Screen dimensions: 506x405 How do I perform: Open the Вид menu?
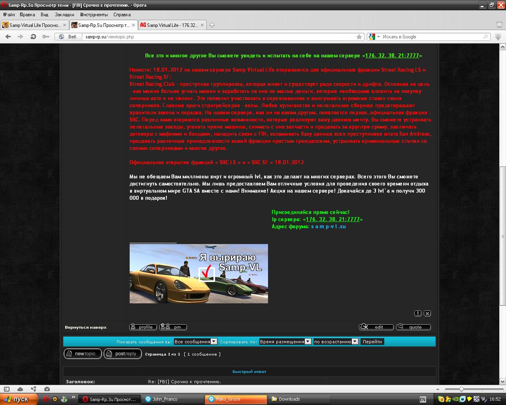point(44,15)
